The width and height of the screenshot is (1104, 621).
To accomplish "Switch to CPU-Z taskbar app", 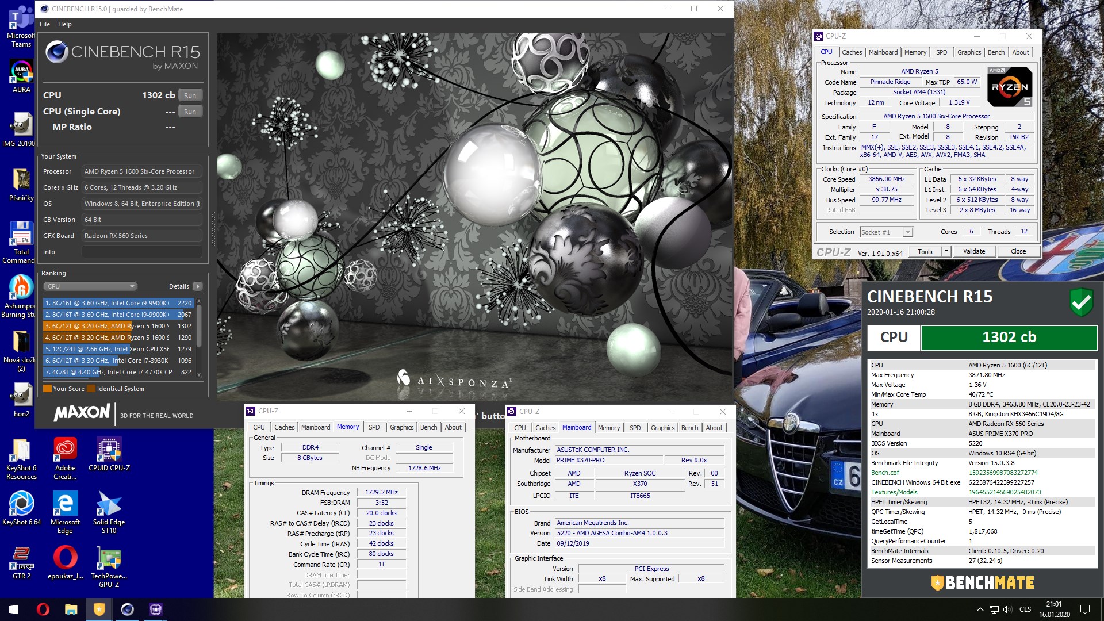I will click(155, 609).
